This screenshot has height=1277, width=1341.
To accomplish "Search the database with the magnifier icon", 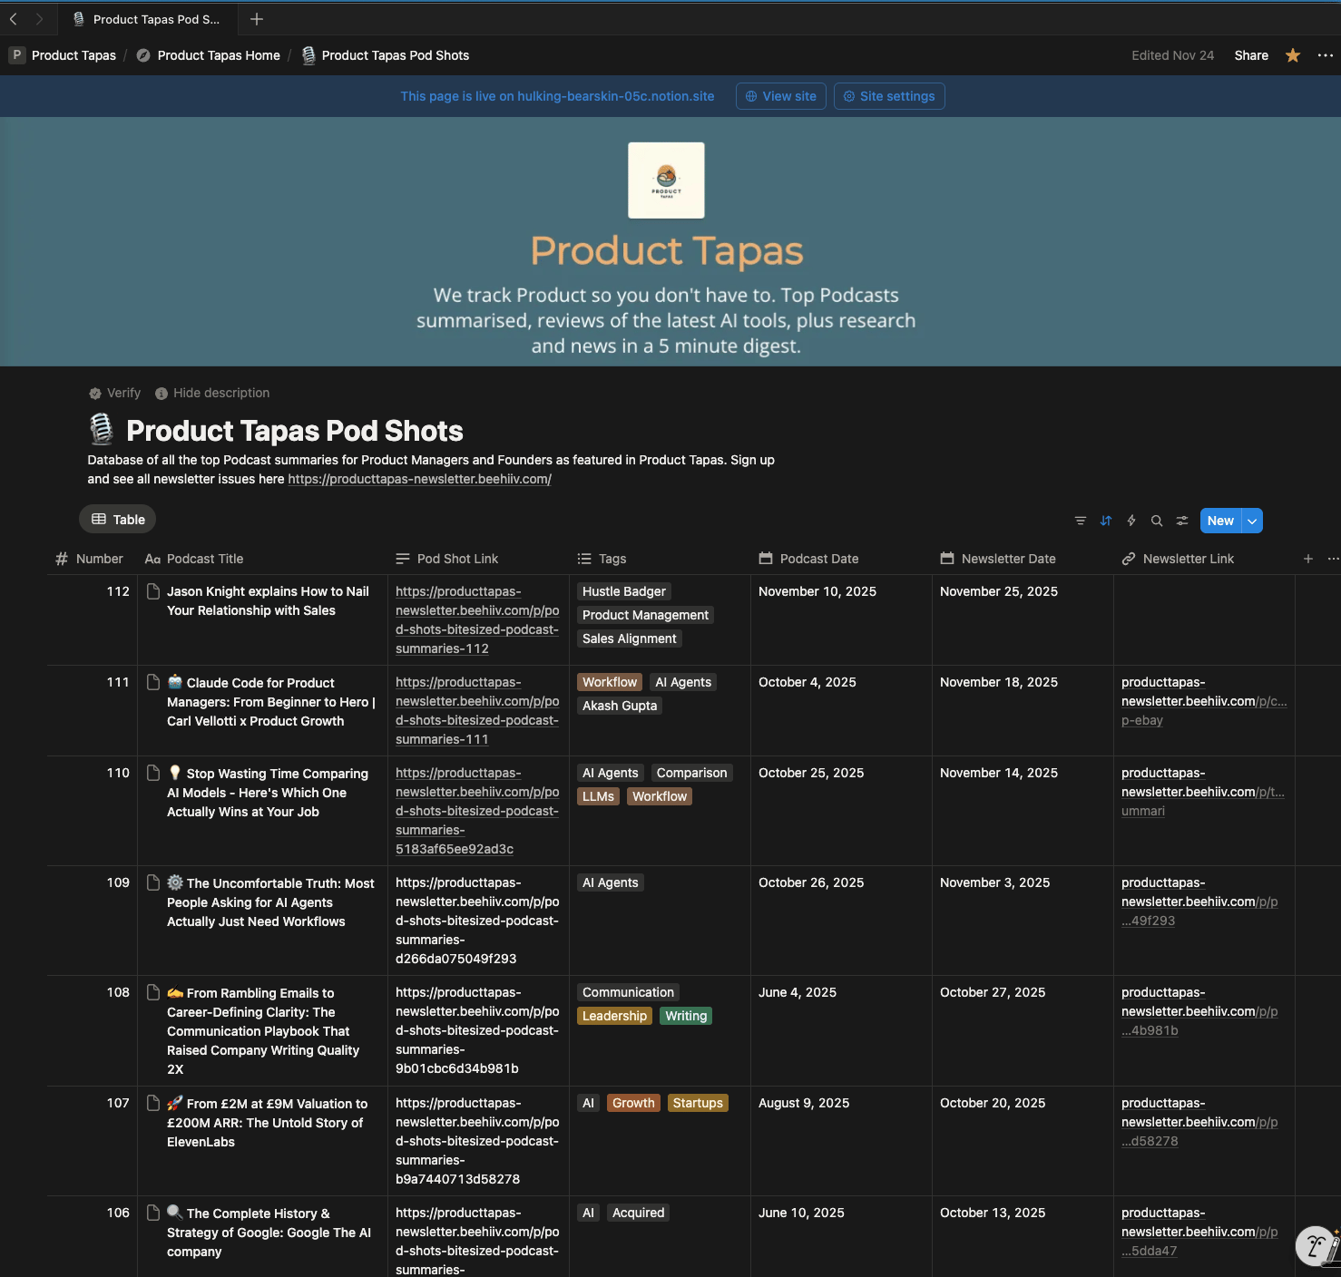I will click(x=1157, y=521).
